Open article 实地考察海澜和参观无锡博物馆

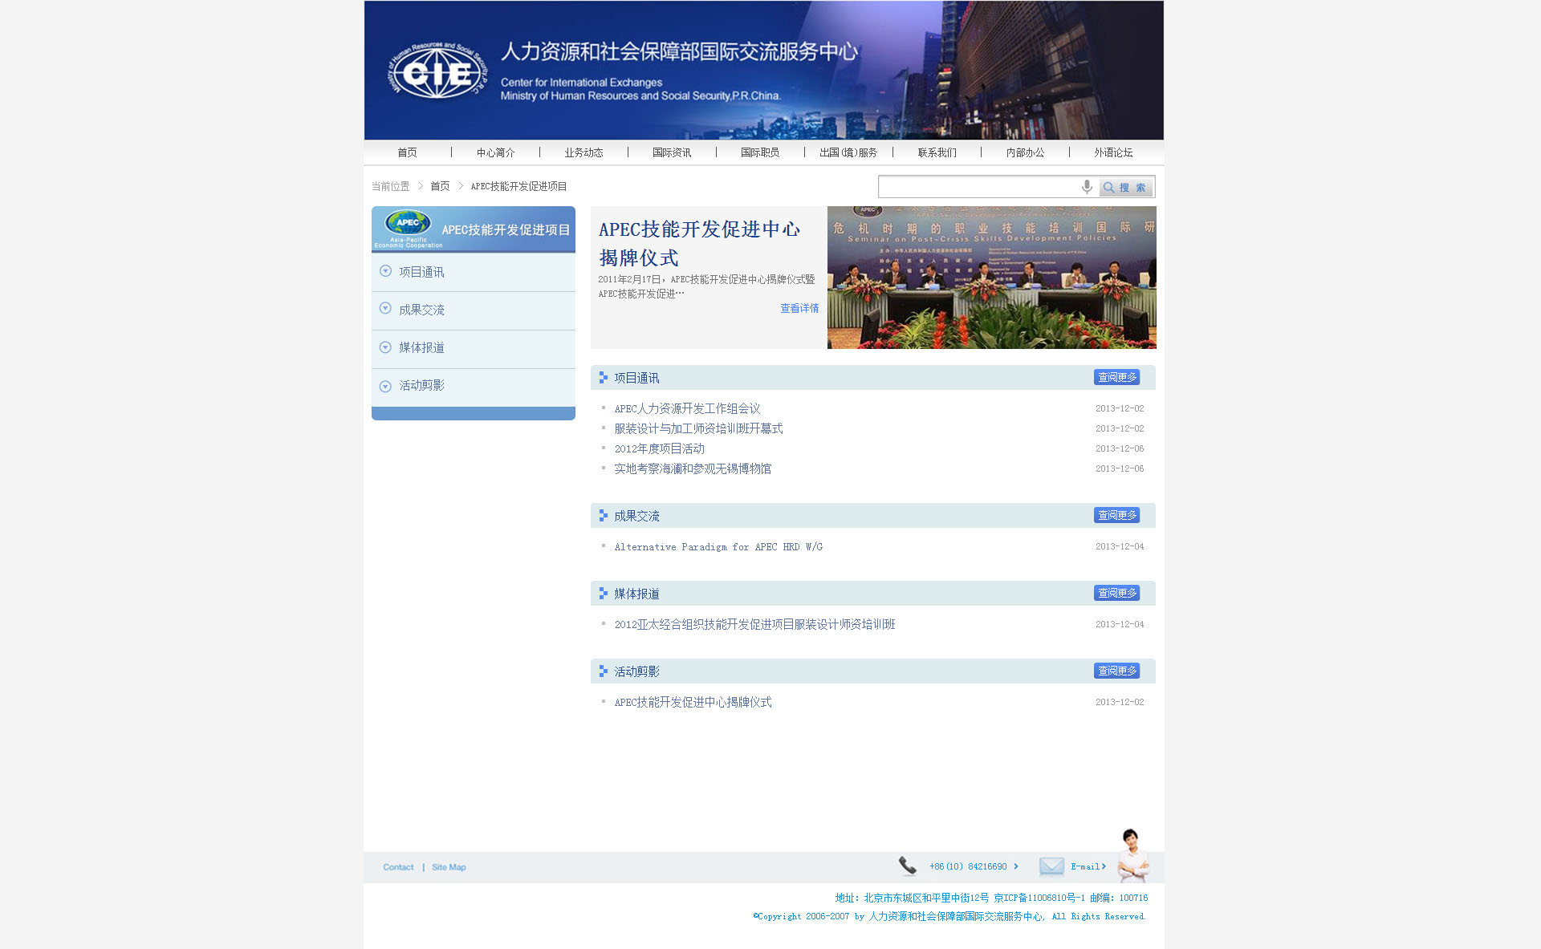coord(693,468)
